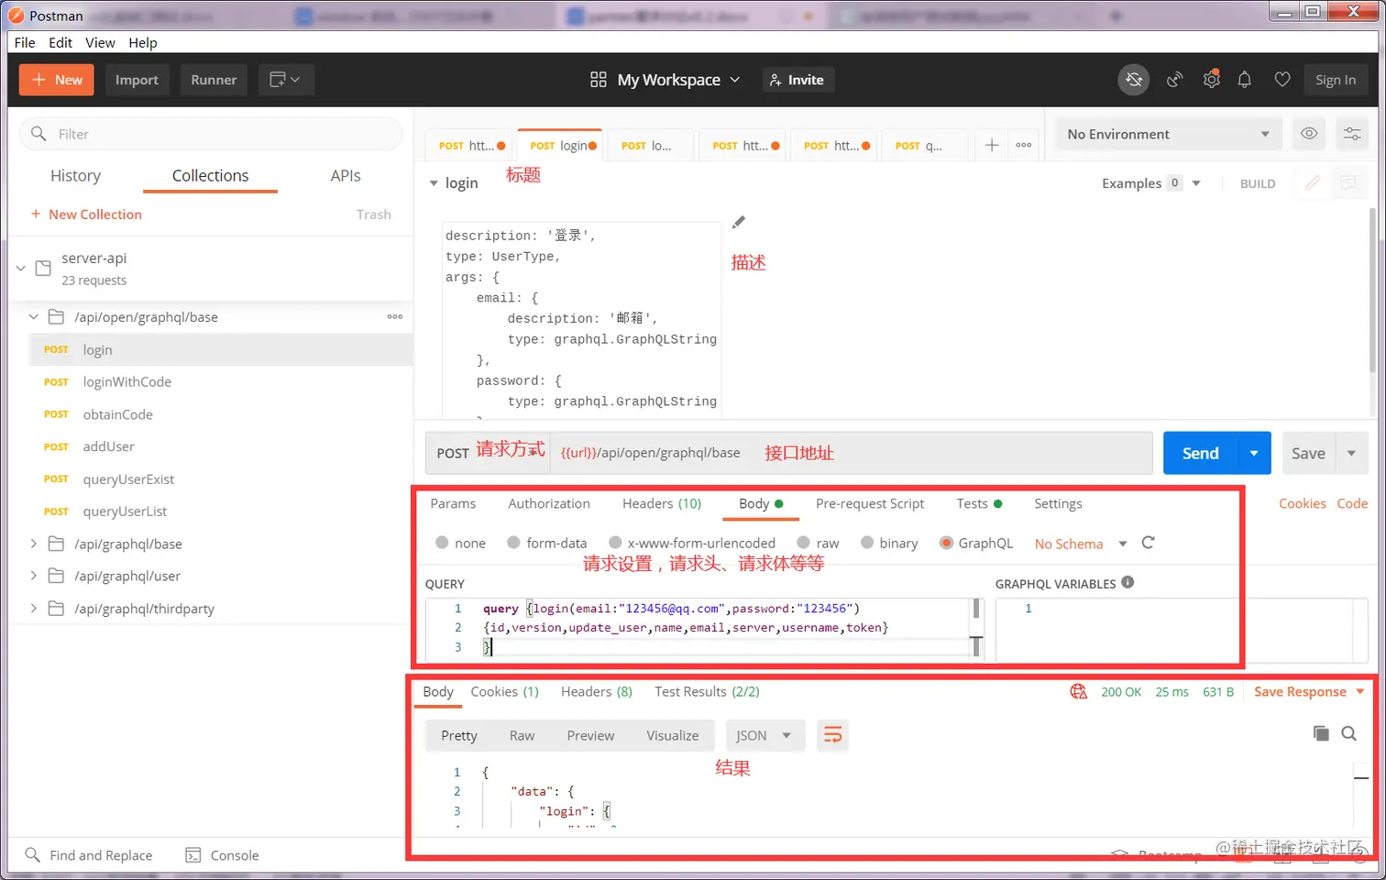The image size is (1386, 880).
Task: Open the JSON response format dropdown
Action: (x=765, y=735)
